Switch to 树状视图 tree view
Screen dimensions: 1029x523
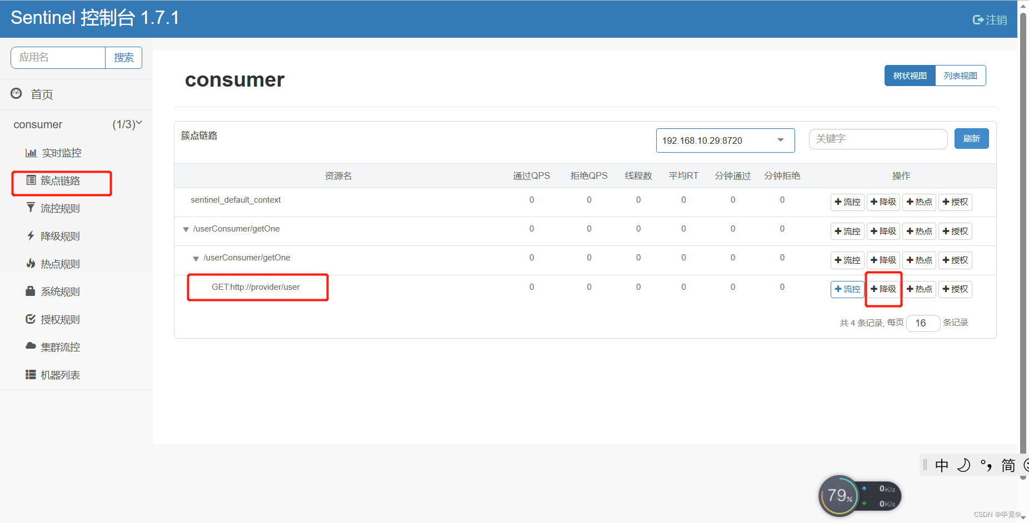pyautogui.click(x=910, y=76)
